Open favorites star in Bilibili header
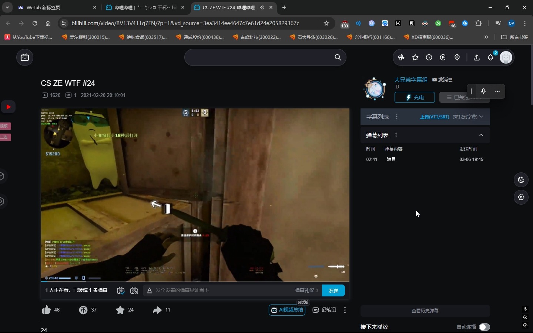The width and height of the screenshot is (533, 333). (415, 57)
